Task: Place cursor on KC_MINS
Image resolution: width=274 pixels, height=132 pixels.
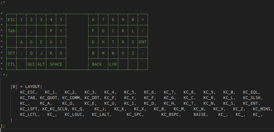Action: coord(262,109)
